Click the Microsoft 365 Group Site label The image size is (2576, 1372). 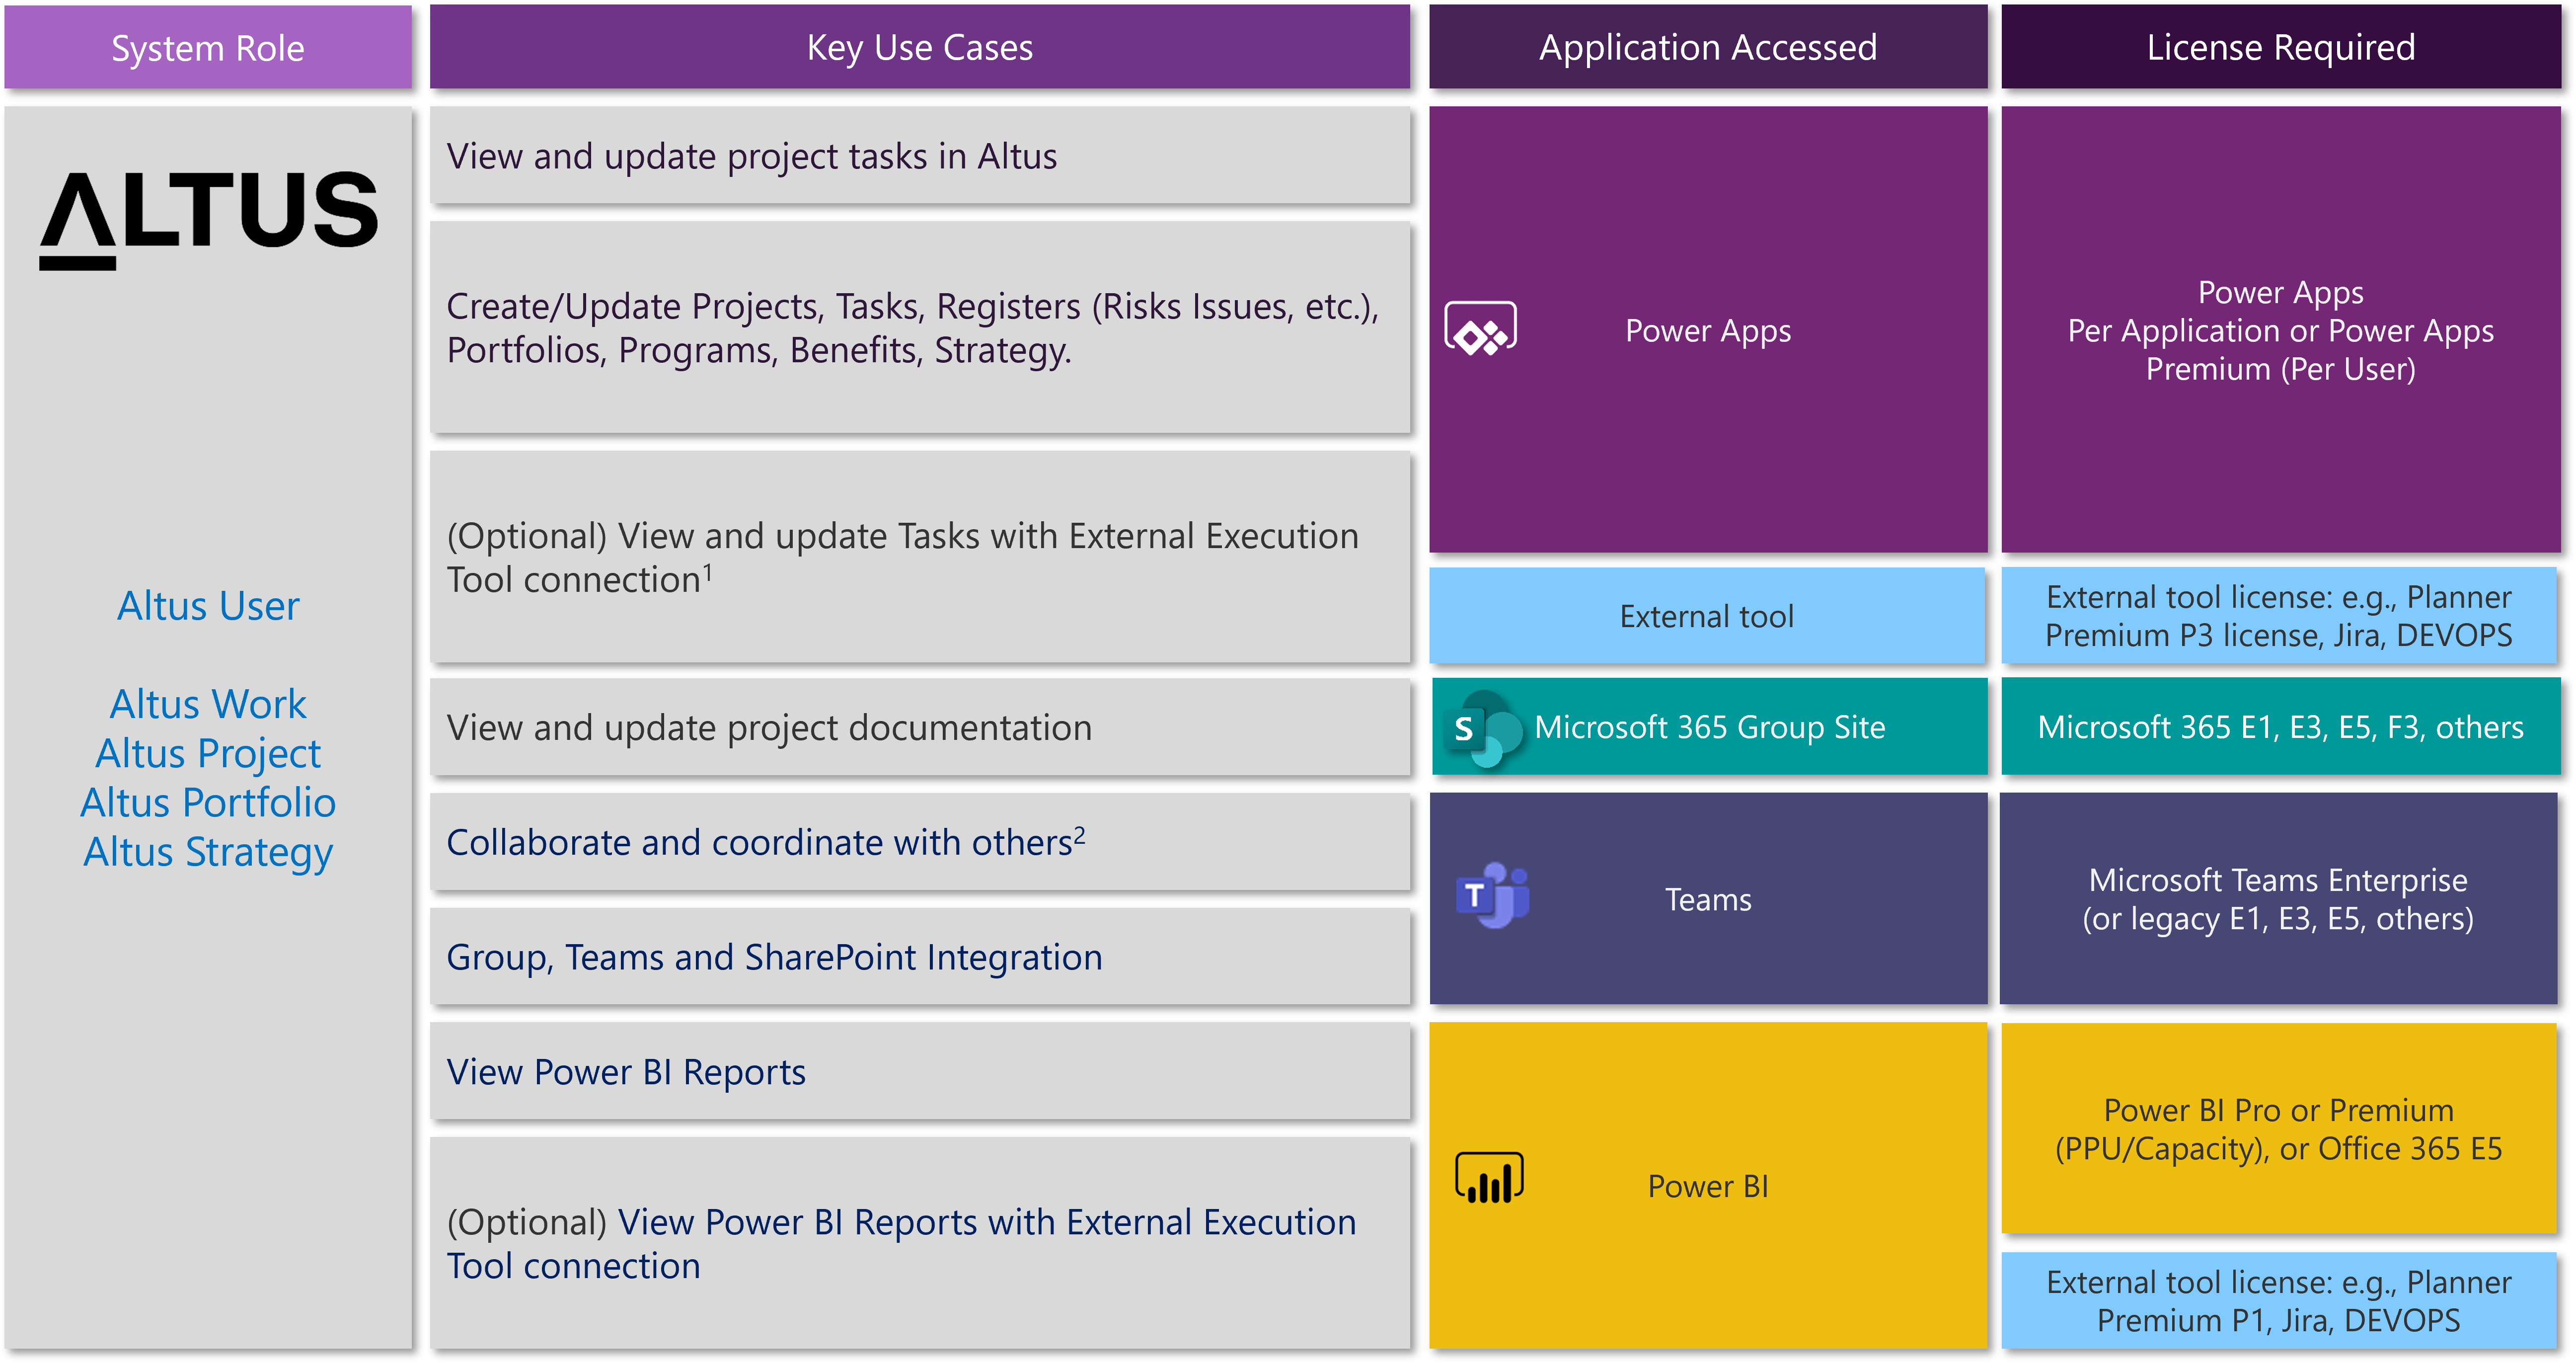[x=1710, y=727]
